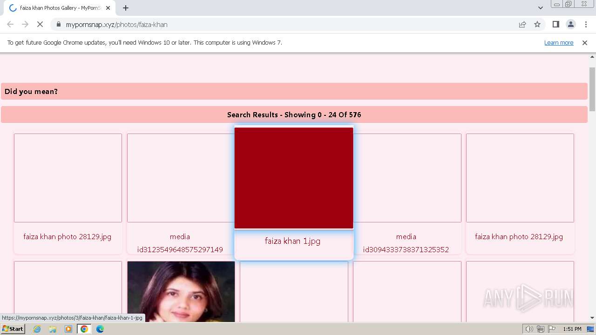Dismiss the Chrome update notification bar
This screenshot has height=335, width=596.
coord(585,42)
